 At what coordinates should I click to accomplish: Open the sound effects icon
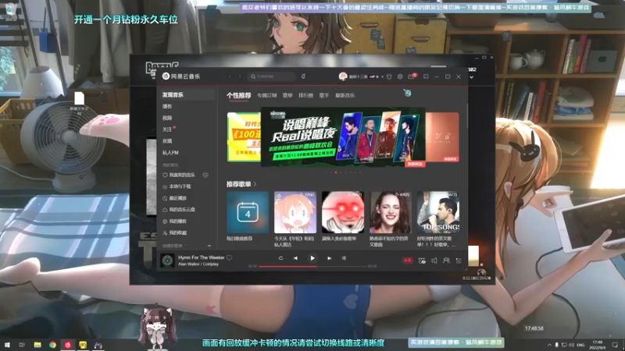coord(422,261)
